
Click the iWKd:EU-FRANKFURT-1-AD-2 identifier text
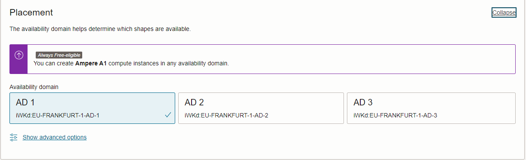226,115
